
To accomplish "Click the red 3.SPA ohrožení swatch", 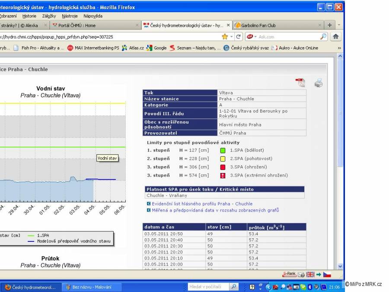I will click(x=223, y=167).
